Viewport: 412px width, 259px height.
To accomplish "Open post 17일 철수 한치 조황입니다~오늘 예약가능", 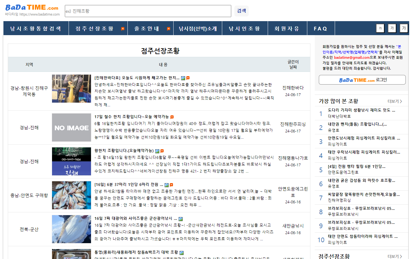I will coord(132,117).
